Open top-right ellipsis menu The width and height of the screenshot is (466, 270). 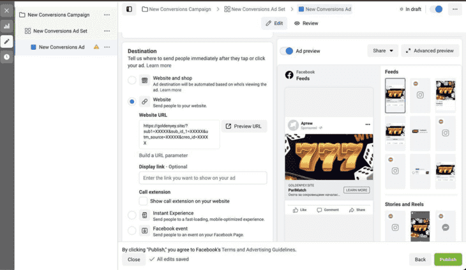point(455,9)
